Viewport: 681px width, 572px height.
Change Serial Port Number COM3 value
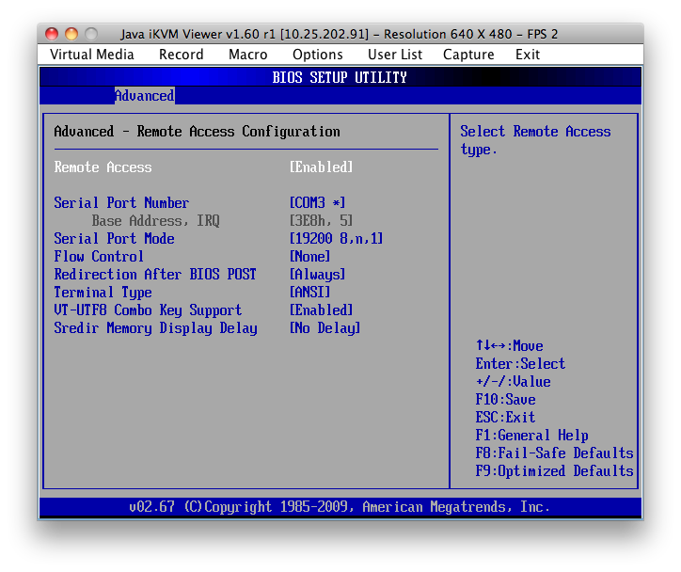point(317,203)
